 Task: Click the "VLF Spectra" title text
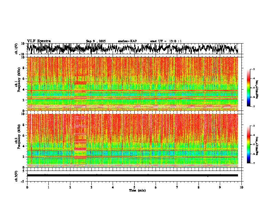coord(39,41)
